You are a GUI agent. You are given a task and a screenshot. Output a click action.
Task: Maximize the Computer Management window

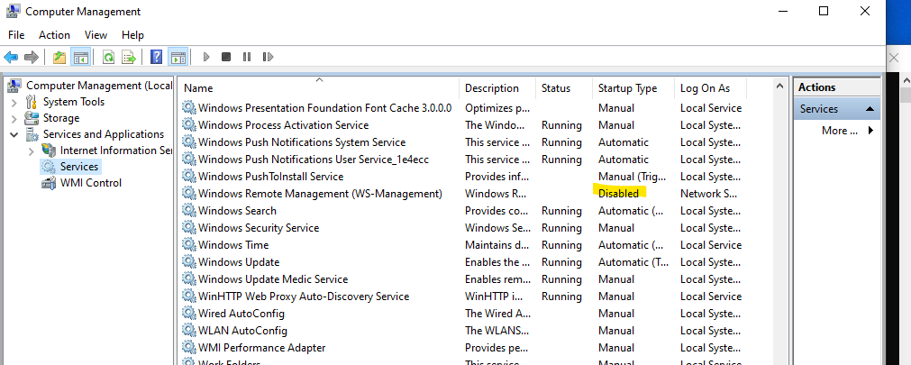tap(824, 11)
